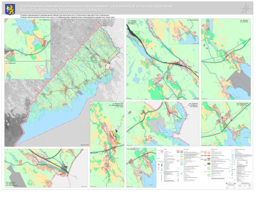Open the "пос. Великое, пос. Балтиец" inset map
Viewport: 259px width, 198px height.
(226, 59)
